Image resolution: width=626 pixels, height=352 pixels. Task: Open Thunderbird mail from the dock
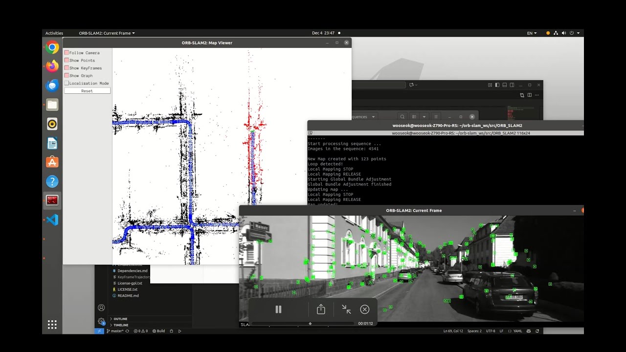tap(52, 85)
